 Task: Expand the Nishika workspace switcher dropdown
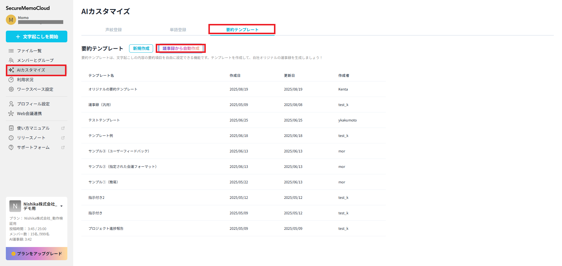[x=61, y=206]
